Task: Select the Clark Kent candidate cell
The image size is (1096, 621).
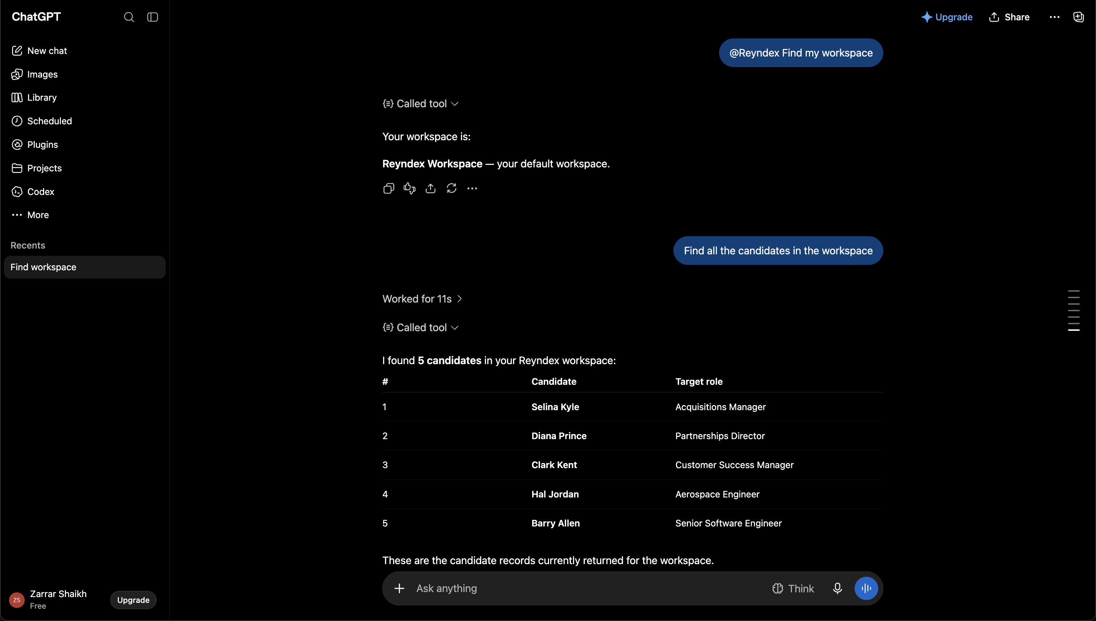Action: (x=554, y=465)
